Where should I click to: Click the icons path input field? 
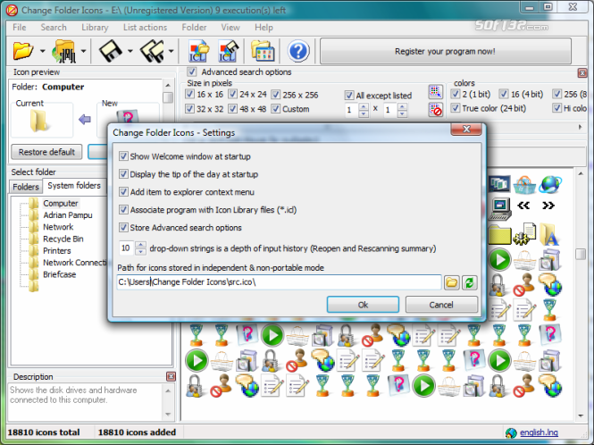tap(280, 282)
